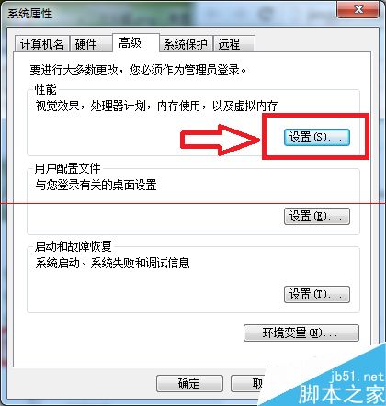
Task: Open the 远程 tab
Action: pyautogui.click(x=234, y=44)
